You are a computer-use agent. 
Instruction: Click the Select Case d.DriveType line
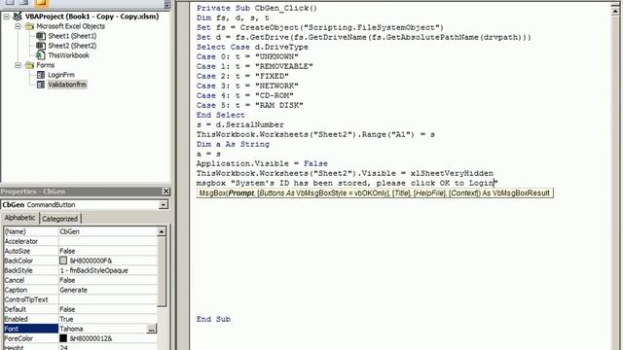tap(252, 47)
